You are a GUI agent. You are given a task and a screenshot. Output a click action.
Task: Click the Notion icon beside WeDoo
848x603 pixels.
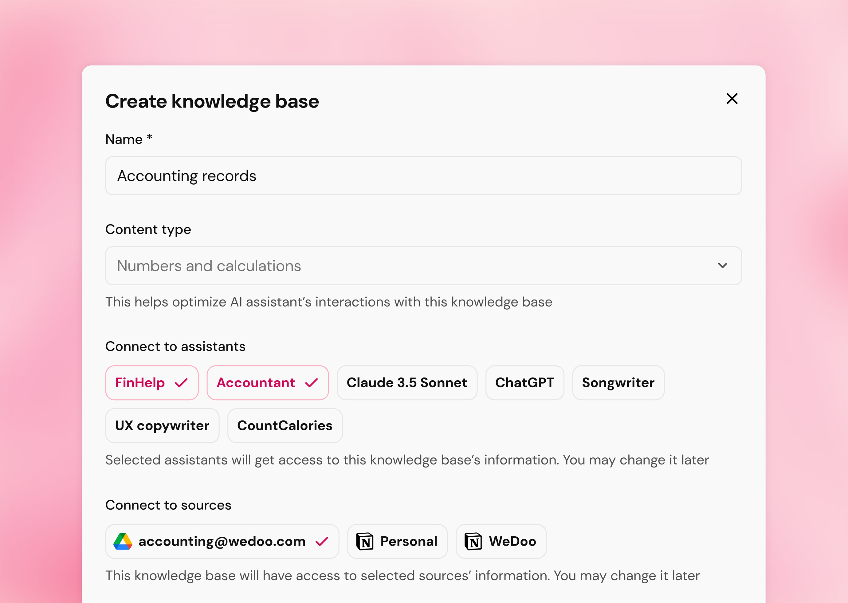(x=473, y=541)
